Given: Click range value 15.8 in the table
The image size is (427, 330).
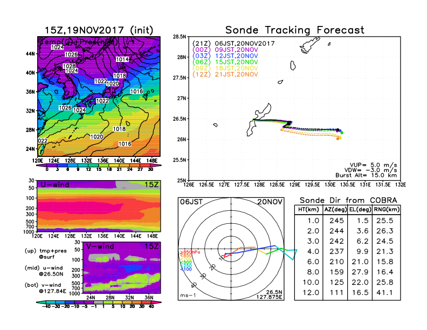Looking at the screenshot, I should [x=385, y=262].
